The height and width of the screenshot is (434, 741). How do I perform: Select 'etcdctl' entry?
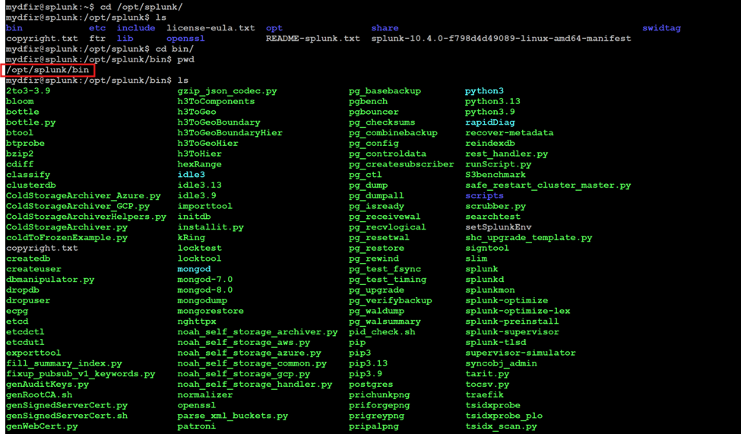point(25,332)
